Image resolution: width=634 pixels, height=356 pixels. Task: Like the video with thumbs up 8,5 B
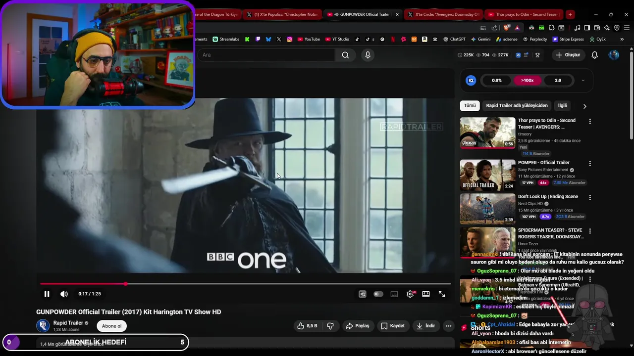307,326
